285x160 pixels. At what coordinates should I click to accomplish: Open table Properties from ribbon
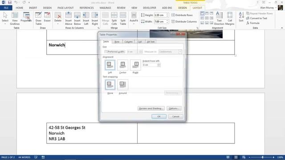[x=26, y=17]
